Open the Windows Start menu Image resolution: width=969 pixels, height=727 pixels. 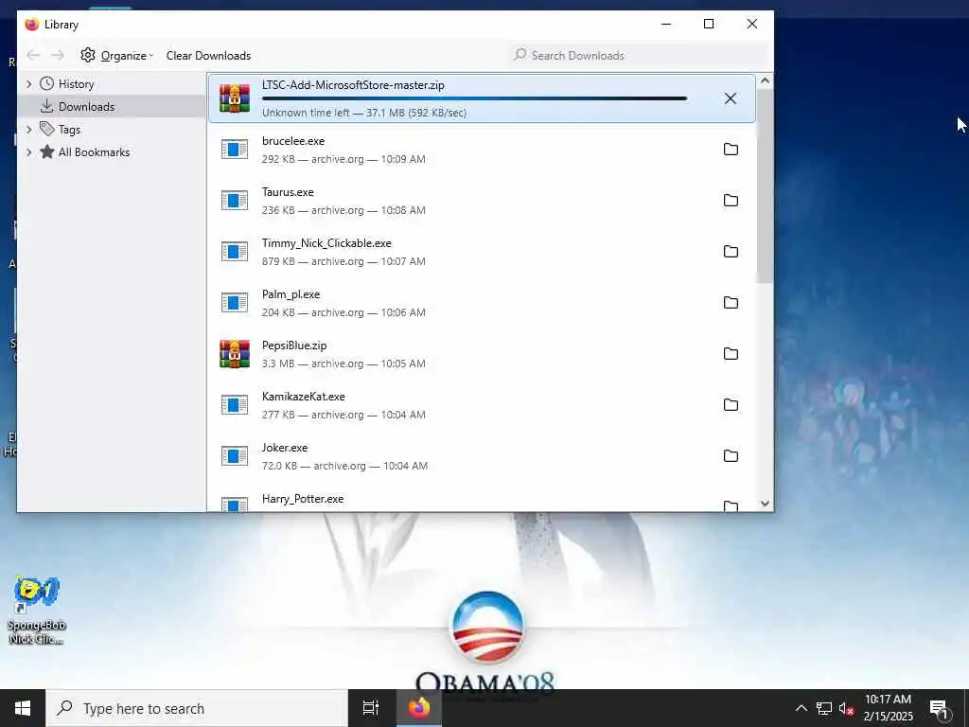(x=23, y=708)
